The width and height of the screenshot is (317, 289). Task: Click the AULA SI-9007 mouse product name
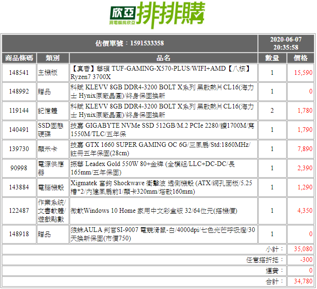tap(163, 234)
